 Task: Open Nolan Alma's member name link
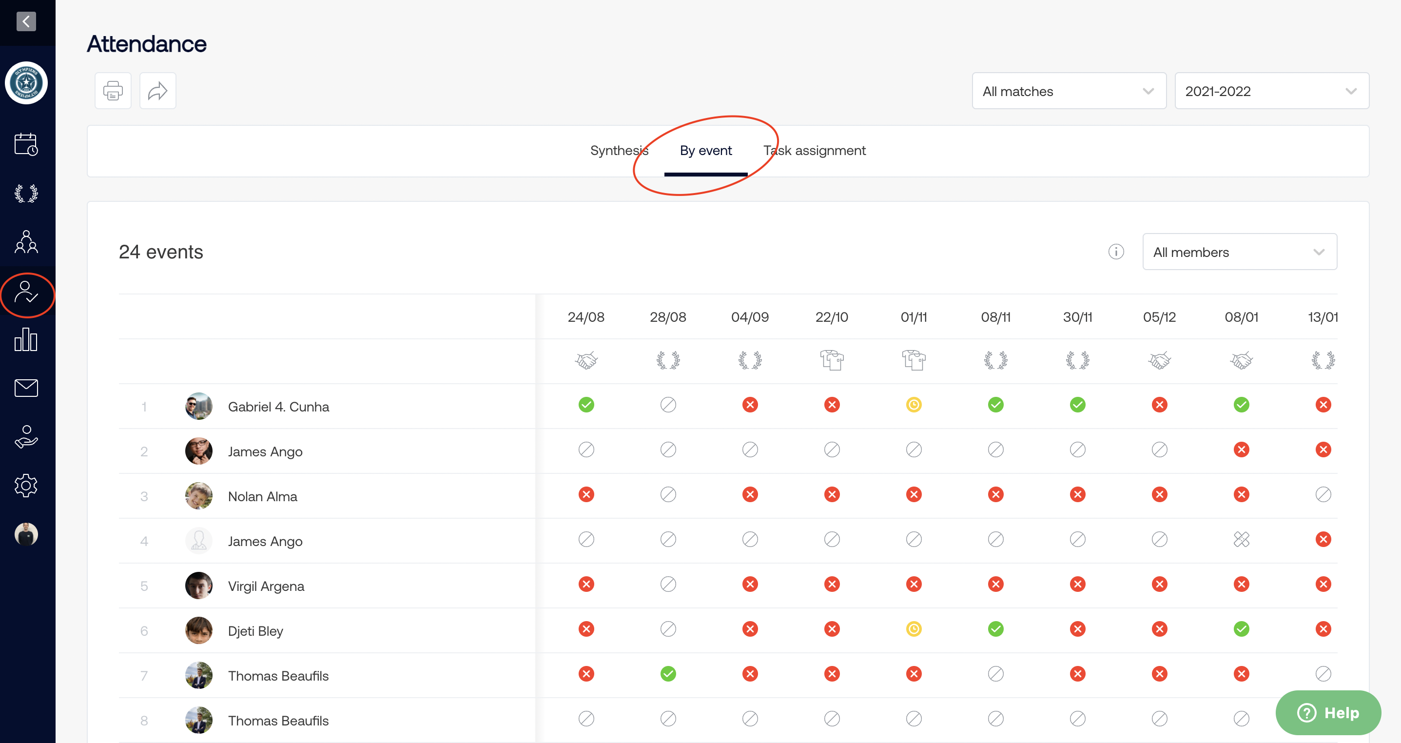(x=263, y=497)
